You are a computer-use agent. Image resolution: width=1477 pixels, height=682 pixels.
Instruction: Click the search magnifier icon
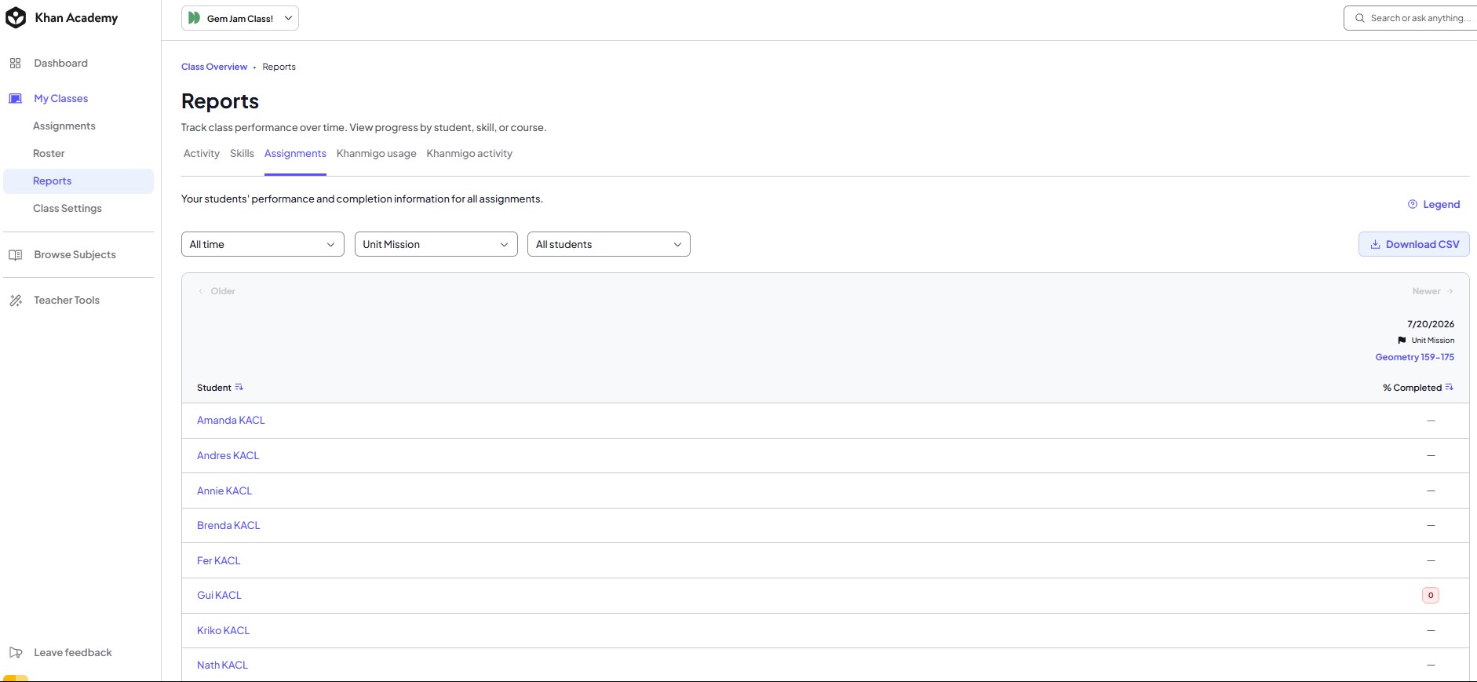pos(1360,18)
